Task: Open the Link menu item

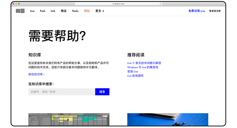Action: coord(53,11)
